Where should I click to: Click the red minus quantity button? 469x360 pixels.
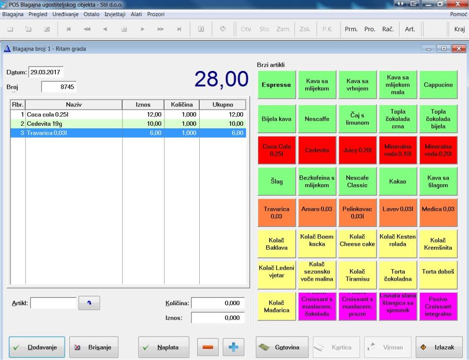pos(208,347)
